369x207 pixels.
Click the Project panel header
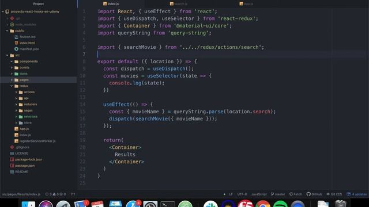tap(39, 4)
